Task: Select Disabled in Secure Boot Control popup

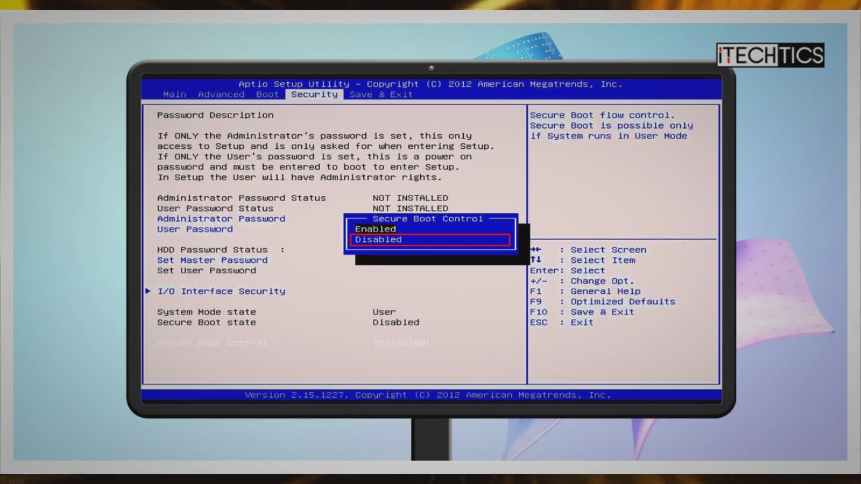Action: (x=378, y=240)
